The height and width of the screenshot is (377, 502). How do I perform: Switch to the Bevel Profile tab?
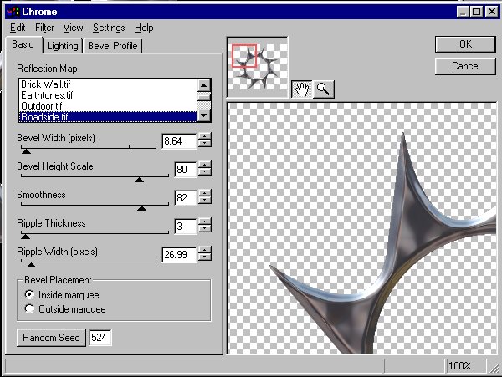(x=114, y=46)
